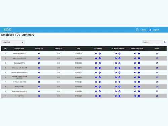Refresh Aman Kumar's record

pos(157,91)
